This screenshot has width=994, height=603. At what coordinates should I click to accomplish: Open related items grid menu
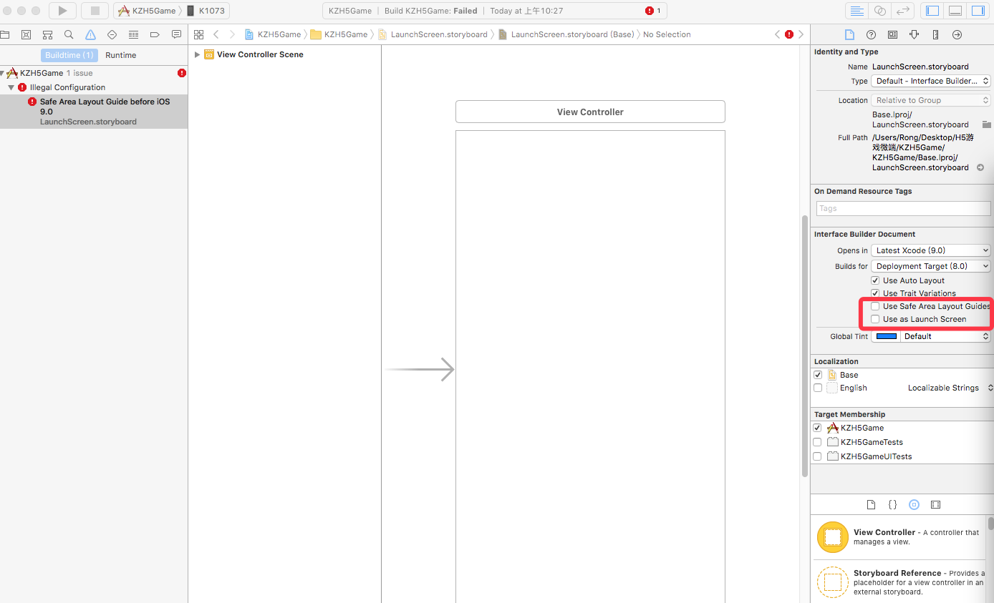tap(199, 34)
